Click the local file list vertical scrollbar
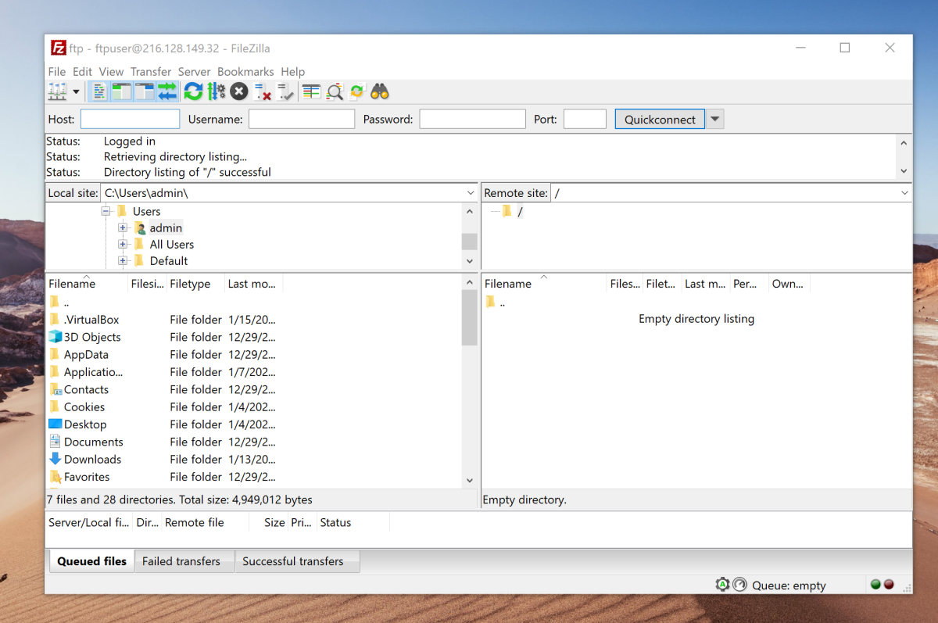The width and height of the screenshot is (938, 623). pyautogui.click(x=470, y=381)
